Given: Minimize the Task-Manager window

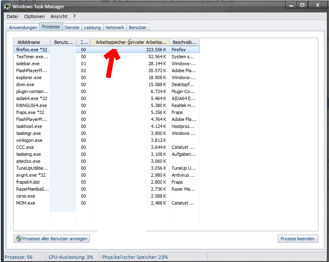Looking at the screenshot, I should (x=291, y=5).
